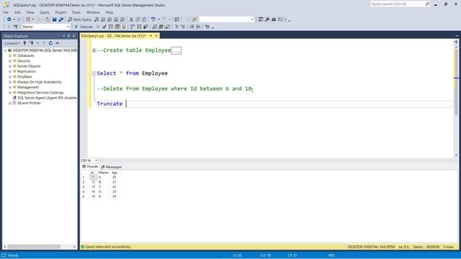Click the Navigate Backward circle icon

tap(9, 19)
